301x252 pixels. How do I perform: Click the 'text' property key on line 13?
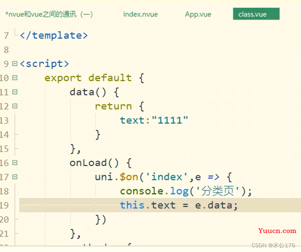pos(132,121)
